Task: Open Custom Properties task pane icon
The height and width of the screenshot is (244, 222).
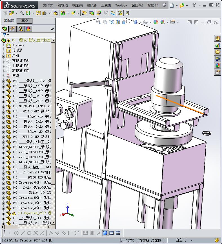Action: pyautogui.click(x=218, y=72)
